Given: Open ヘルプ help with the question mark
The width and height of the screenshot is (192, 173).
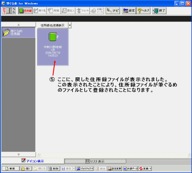Looking at the screenshot, I should point(143,11).
